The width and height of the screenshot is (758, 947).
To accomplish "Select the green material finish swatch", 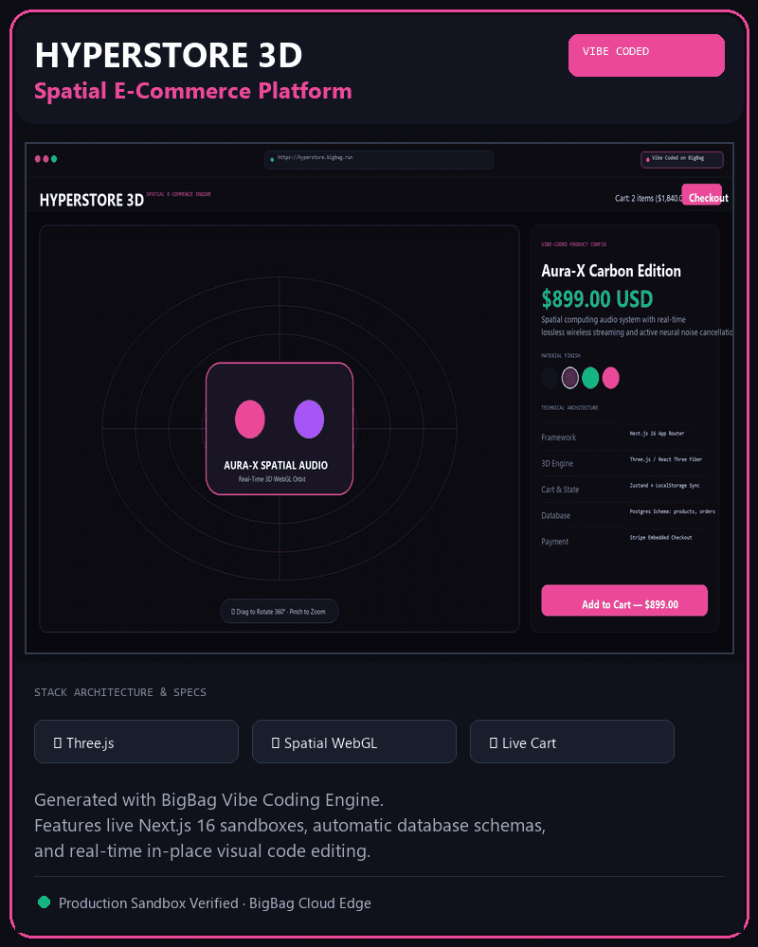I will tap(590, 378).
